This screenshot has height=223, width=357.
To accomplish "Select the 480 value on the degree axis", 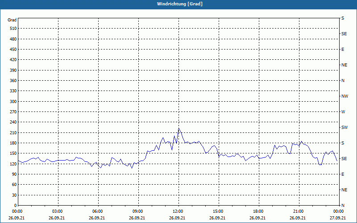I will tap(13, 39).
